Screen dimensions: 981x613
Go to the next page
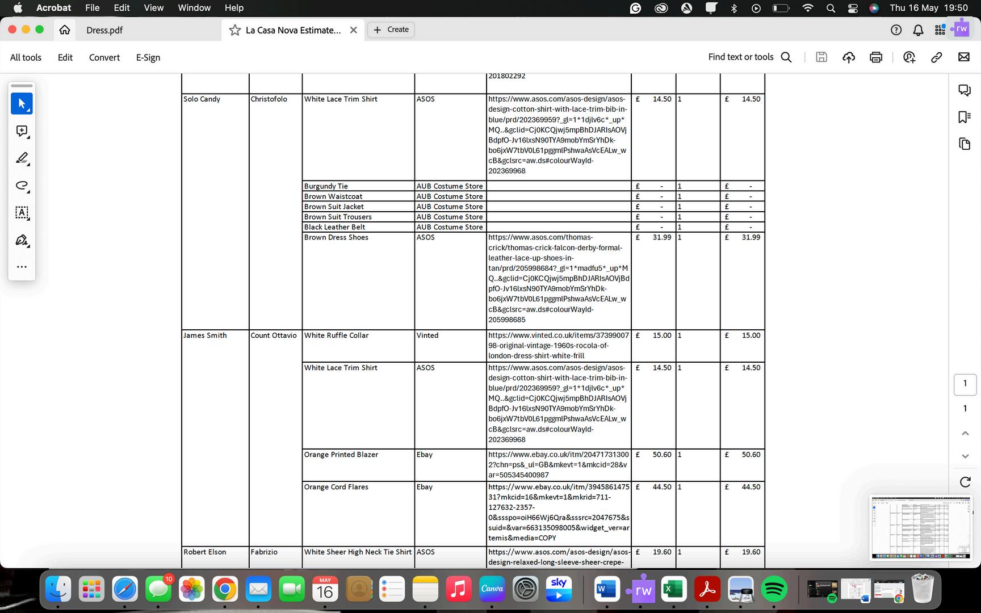coord(965,456)
